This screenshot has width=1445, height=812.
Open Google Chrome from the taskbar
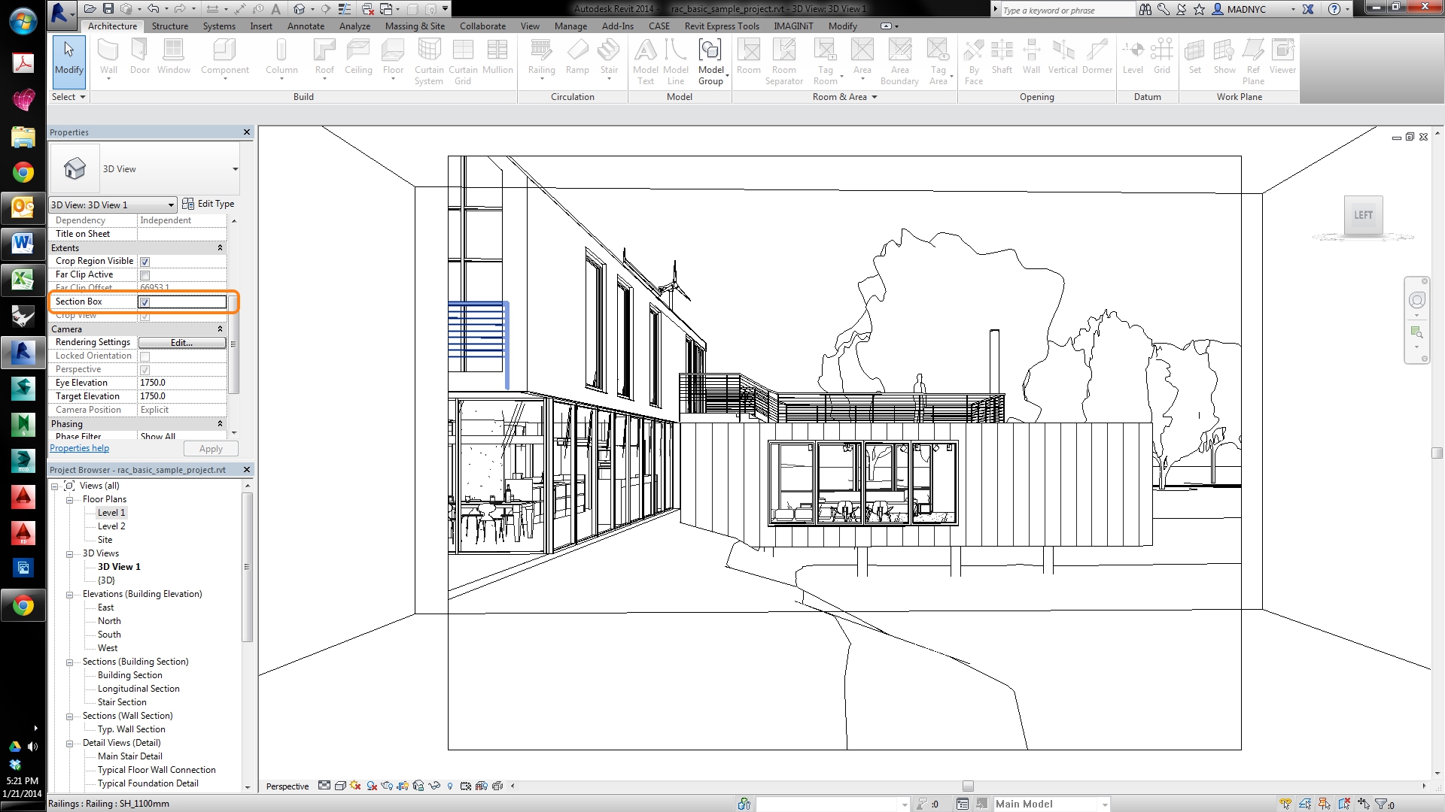23,173
